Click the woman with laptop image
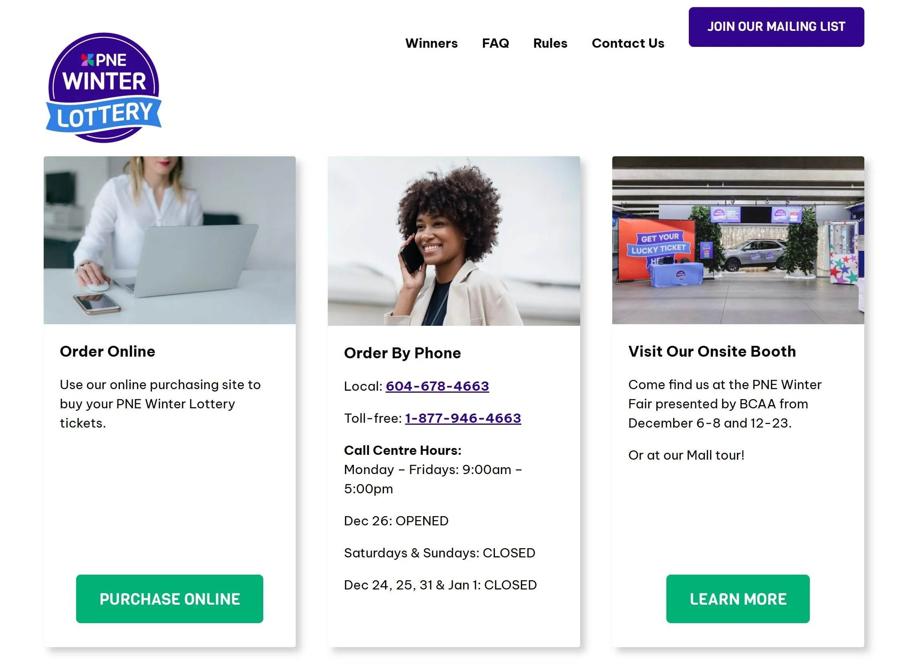Viewport: 914px width, 666px height. 170,241
